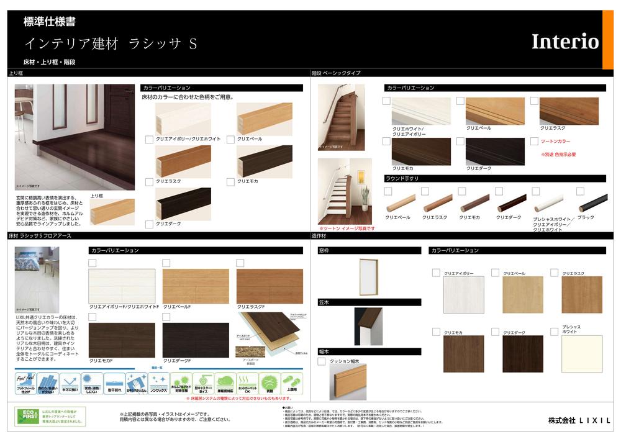Tick the クリエペール frame checkbox

click(x=230, y=139)
